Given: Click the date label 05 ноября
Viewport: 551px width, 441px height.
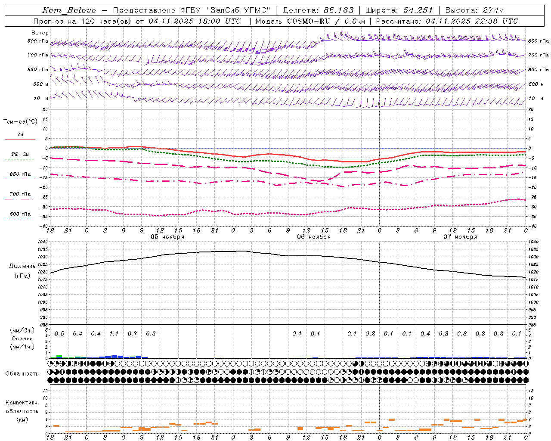Looking at the screenshot, I should point(167,237).
